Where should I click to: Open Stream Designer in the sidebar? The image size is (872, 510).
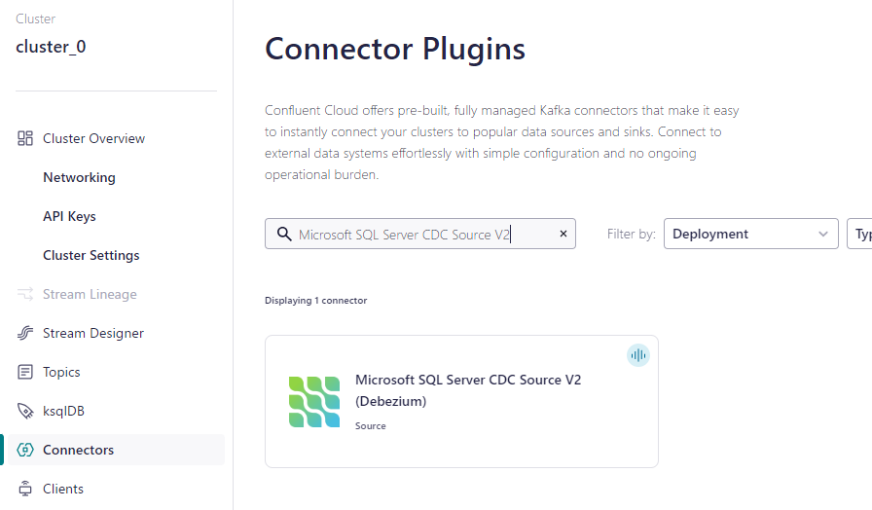click(93, 333)
